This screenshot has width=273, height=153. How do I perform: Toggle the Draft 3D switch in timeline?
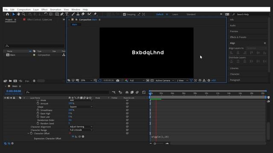(x=120, y=92)
